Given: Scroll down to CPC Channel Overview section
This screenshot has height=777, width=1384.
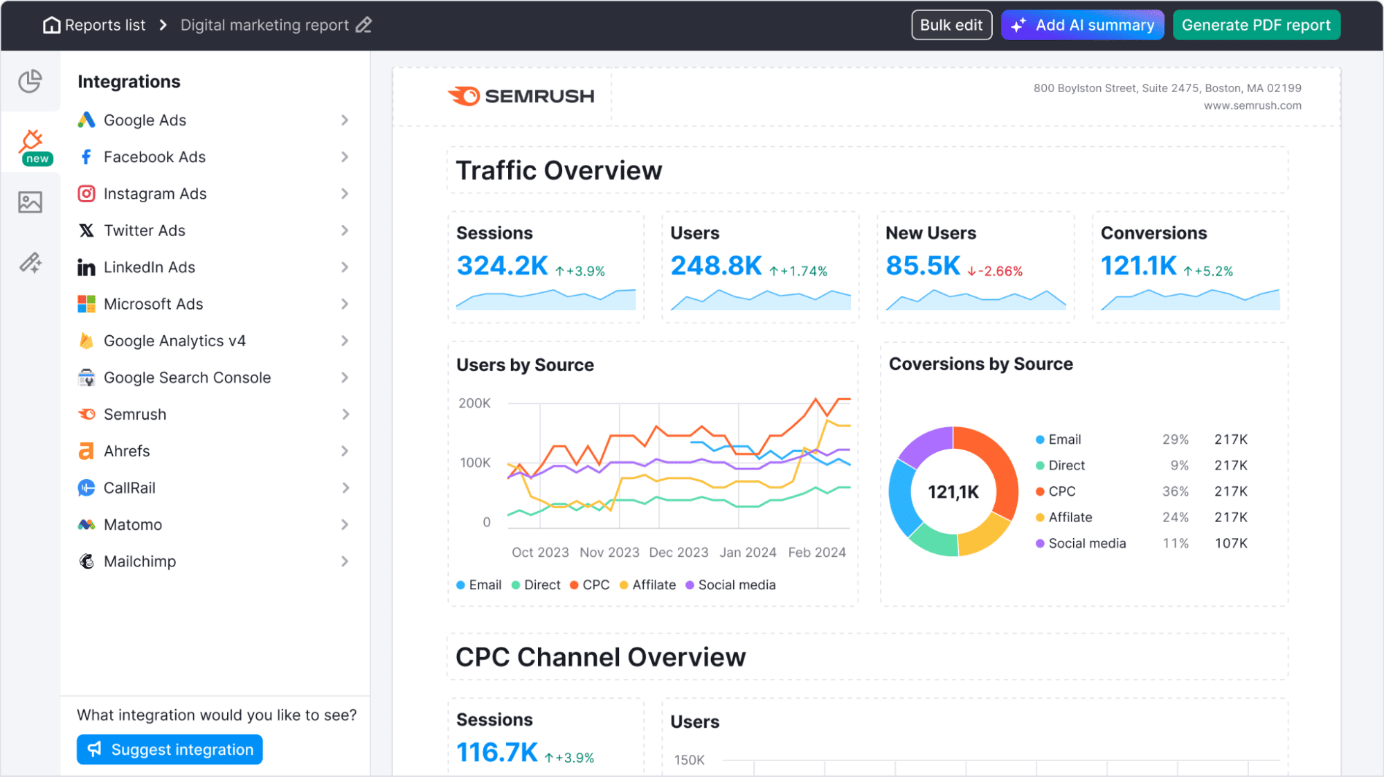Looking at the screenshot, I should 601,657.
